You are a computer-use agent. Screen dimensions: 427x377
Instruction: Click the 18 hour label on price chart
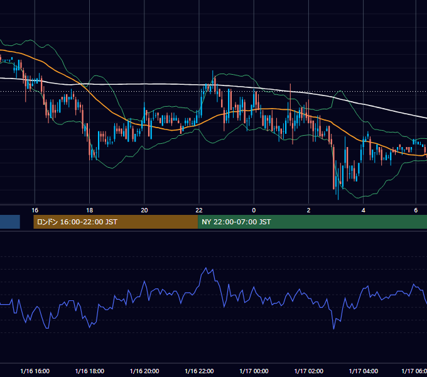click(x=90, y=210)
